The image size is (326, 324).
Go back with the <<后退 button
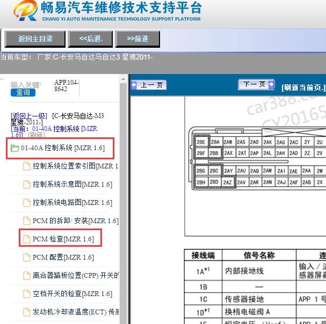pos(90,39)
